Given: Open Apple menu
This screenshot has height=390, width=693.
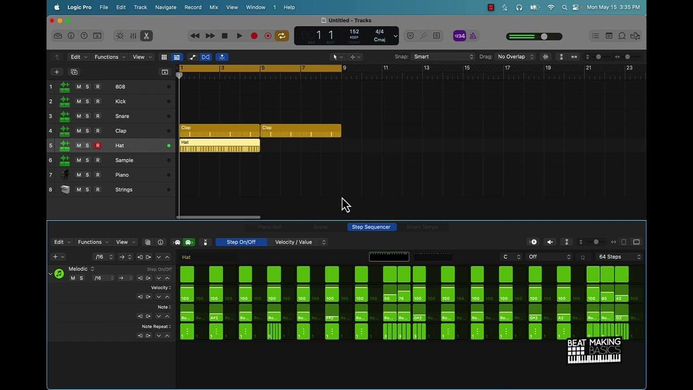Looking at the screenshot, I should 56,7.
